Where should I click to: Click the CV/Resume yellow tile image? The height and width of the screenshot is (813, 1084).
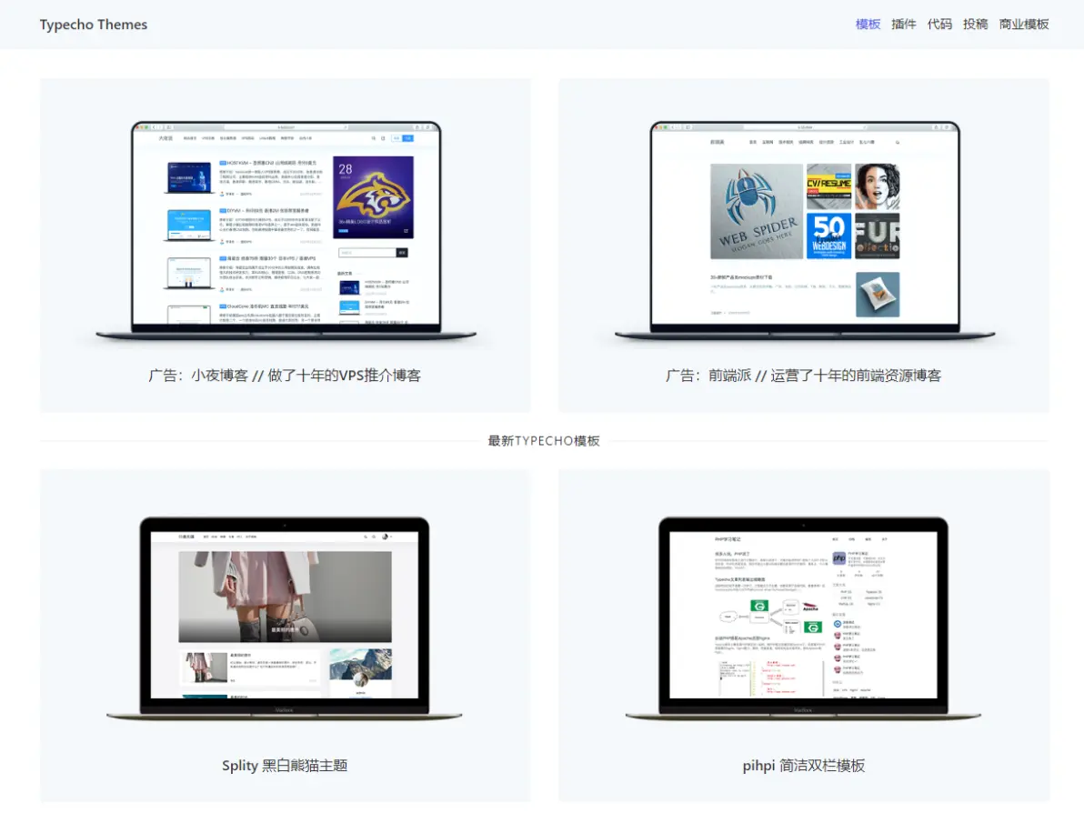[x=828, y=186]
